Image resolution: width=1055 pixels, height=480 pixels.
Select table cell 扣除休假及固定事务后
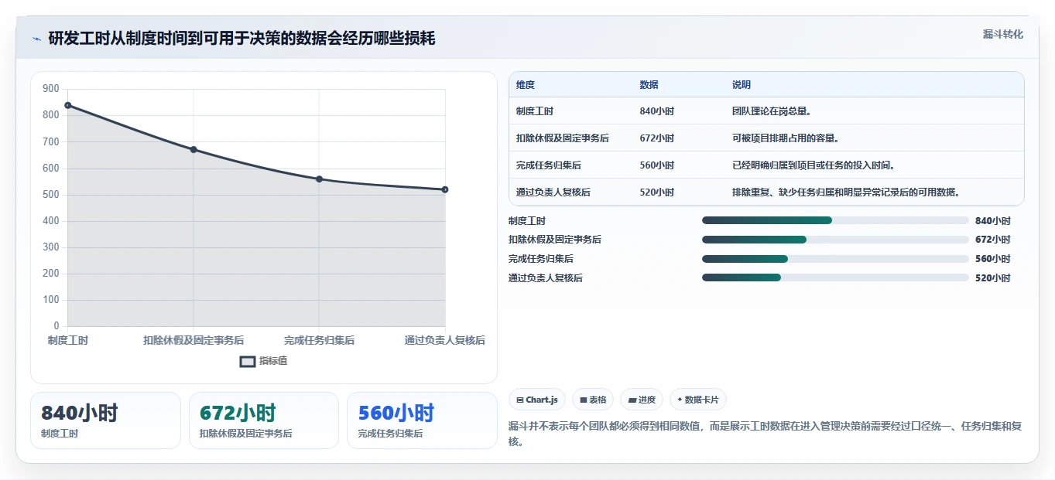coord(563,138)
